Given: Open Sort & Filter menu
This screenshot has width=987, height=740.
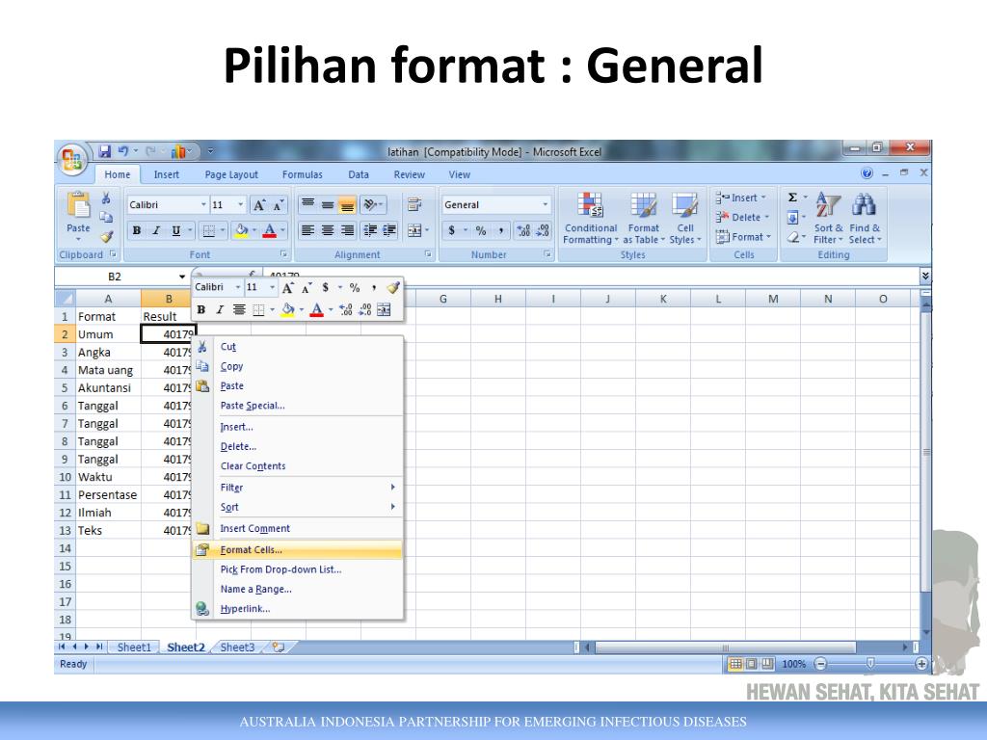Looking at the screenshot, I should 828,219.
